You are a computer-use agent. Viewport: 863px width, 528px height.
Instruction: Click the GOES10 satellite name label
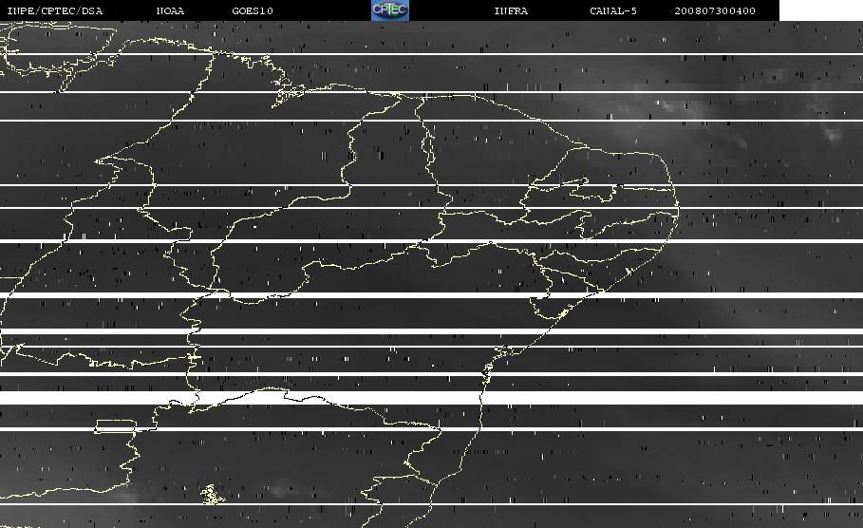click(x=253, y=11)
